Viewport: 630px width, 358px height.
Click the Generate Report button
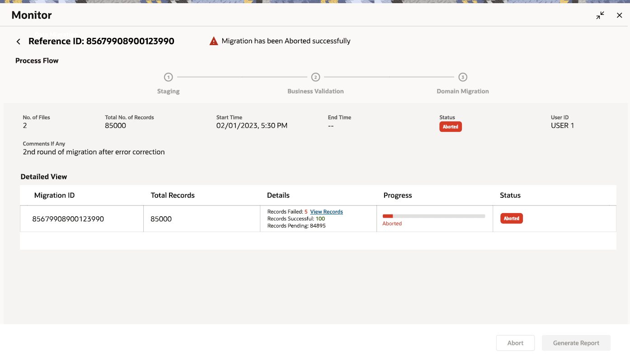click(576, 343)
